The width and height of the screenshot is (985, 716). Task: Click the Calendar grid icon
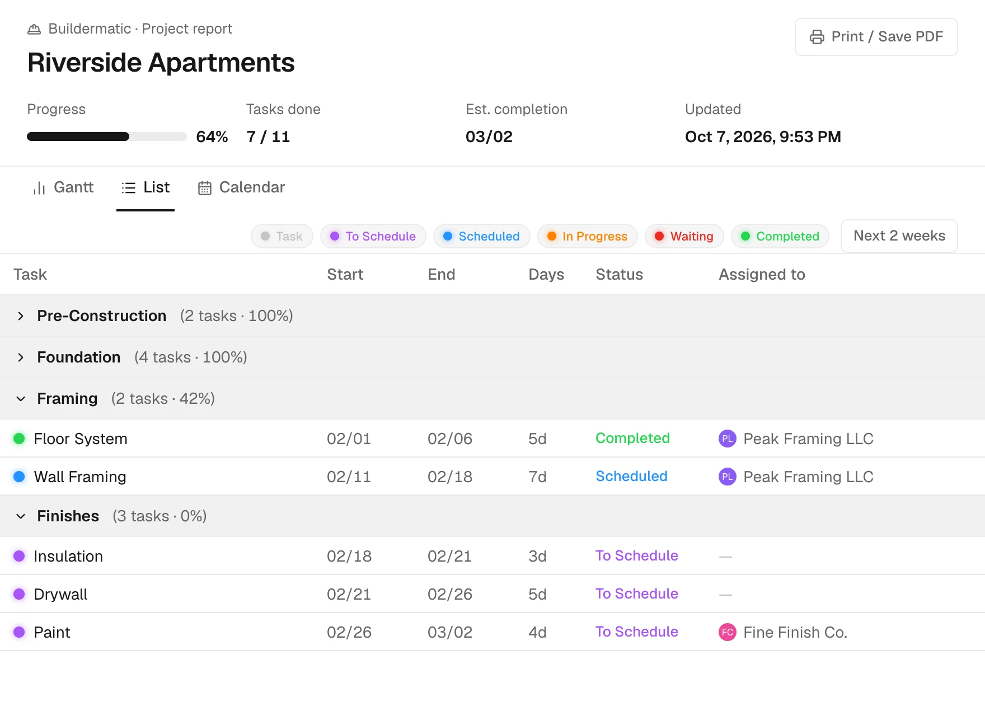coord(205,188)
